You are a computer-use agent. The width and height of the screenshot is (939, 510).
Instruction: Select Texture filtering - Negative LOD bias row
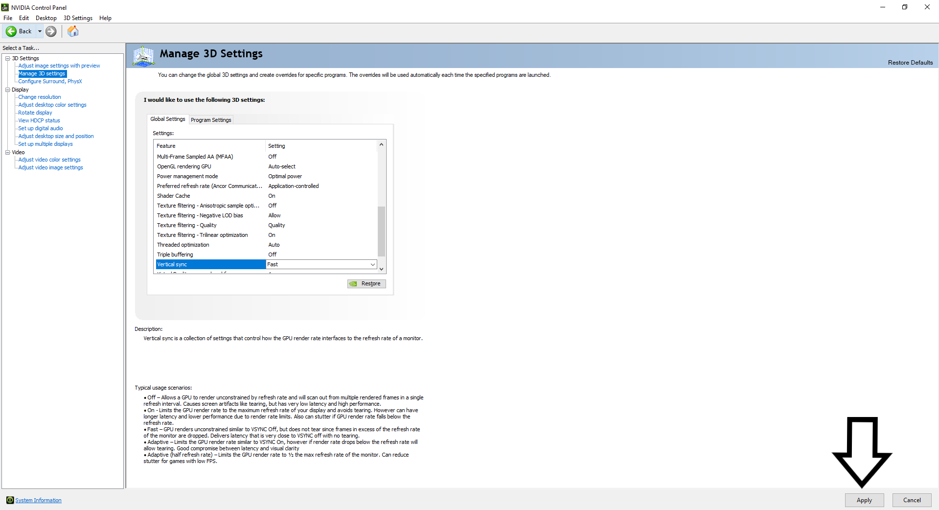pyautogui.click(x=266, y=215)
